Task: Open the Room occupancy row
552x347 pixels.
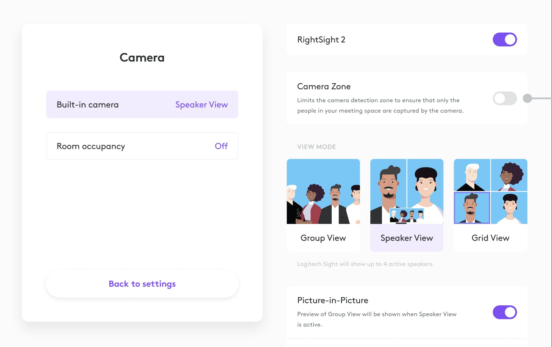Action: click(142, 146)
